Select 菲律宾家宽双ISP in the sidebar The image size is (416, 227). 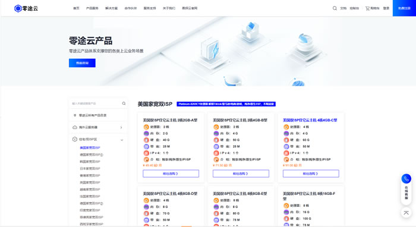point(92,217)
